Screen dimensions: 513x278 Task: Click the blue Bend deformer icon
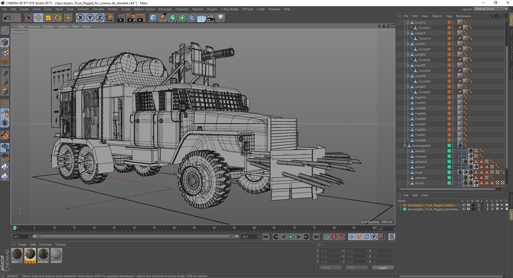pos(192,18)
